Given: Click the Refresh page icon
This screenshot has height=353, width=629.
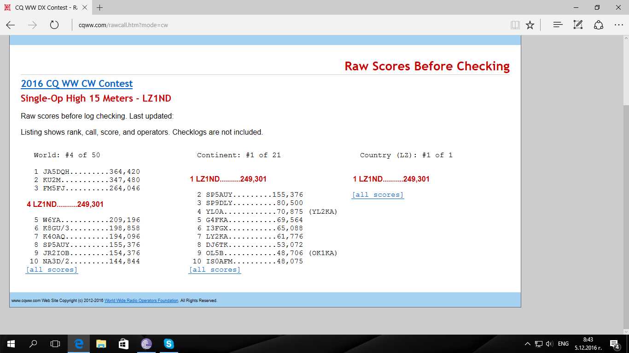Looking at the screenshot, I should point(54,25).
